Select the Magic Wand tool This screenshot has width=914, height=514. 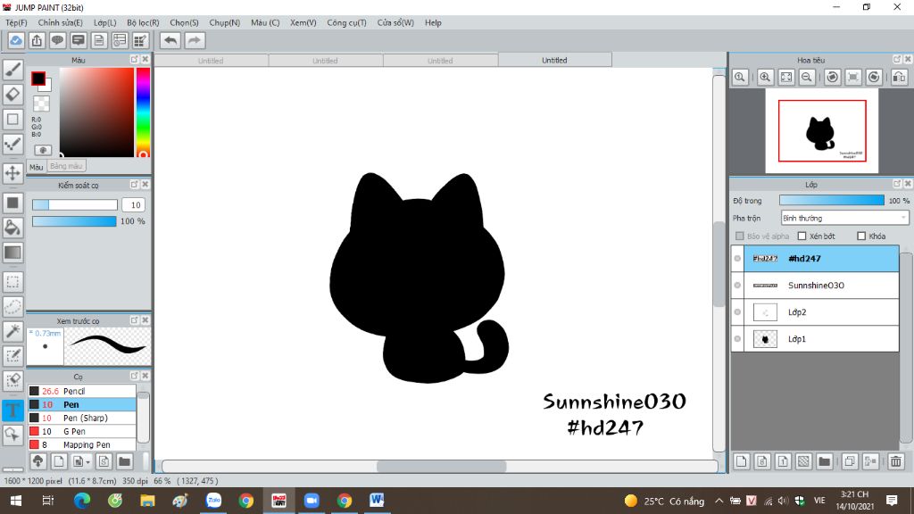coord(12,331)
